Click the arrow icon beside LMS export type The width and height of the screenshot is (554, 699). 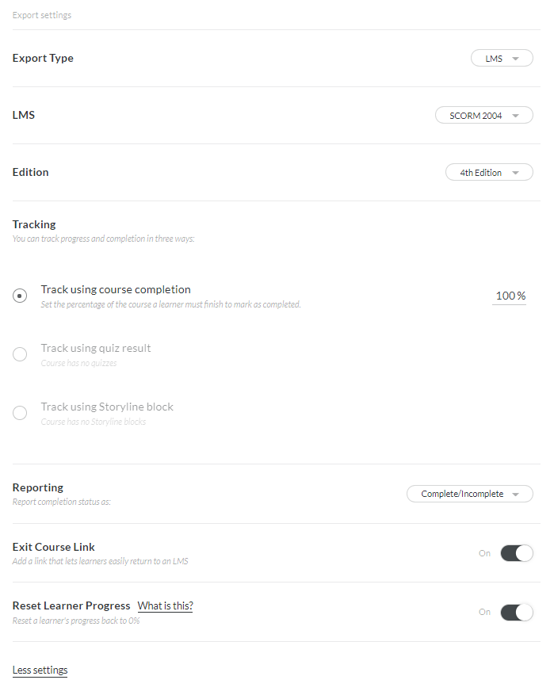516,59
